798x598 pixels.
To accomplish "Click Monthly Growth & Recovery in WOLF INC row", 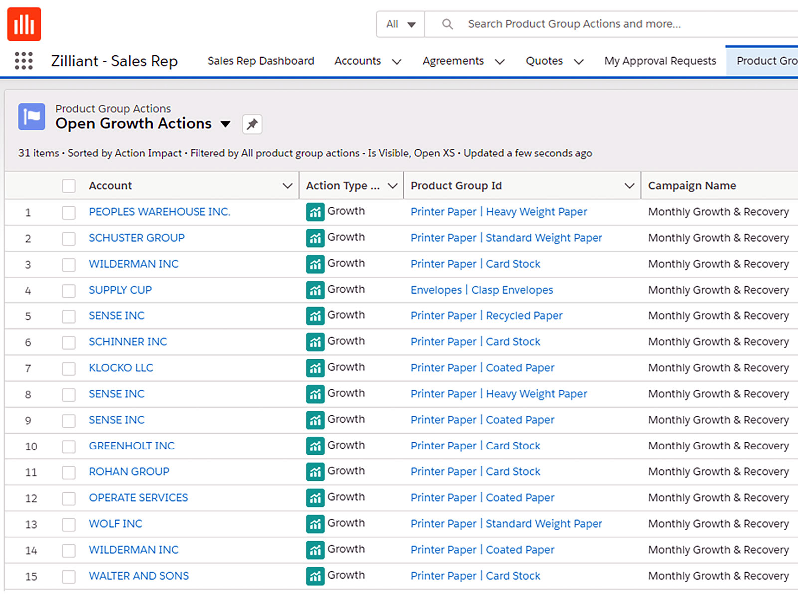I will 718,524.
